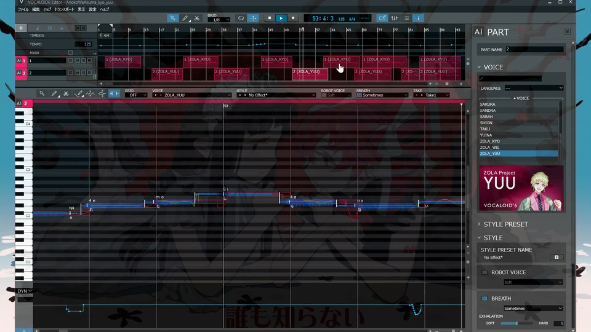Open the STYLE No Effect dropdown
This screenshot has height=332, width=591.
(x=276, y=95)
